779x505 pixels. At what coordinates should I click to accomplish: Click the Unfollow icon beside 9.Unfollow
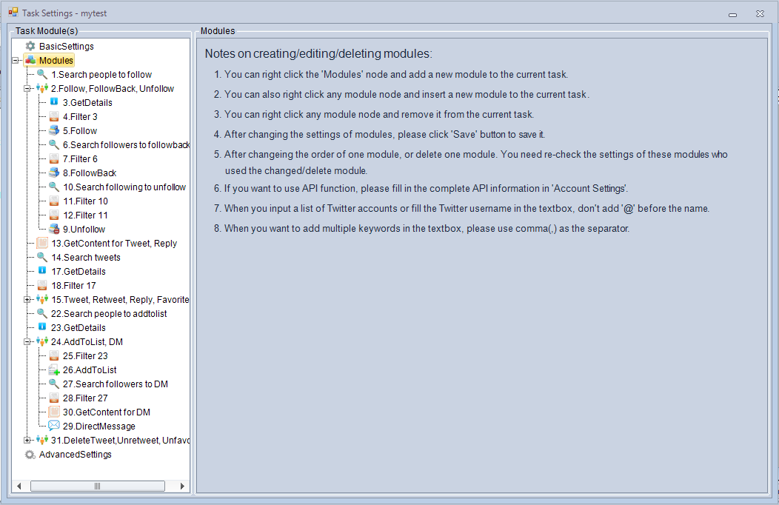[54, 229]
